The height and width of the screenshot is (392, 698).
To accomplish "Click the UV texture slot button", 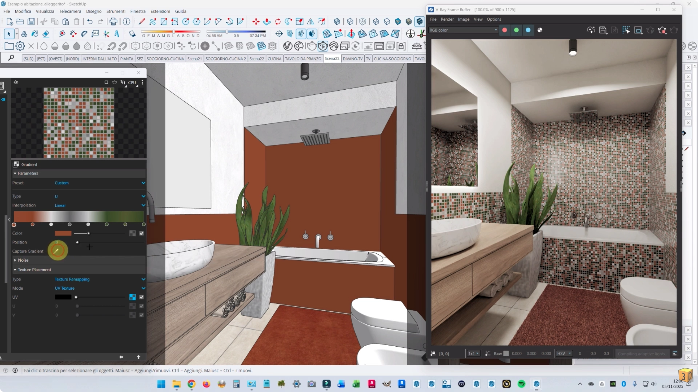I will (x=132, y=297).
